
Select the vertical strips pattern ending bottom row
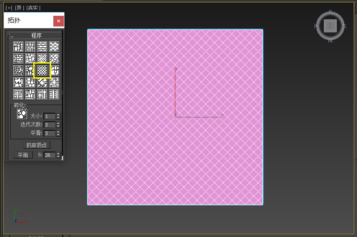coord(54,94)
